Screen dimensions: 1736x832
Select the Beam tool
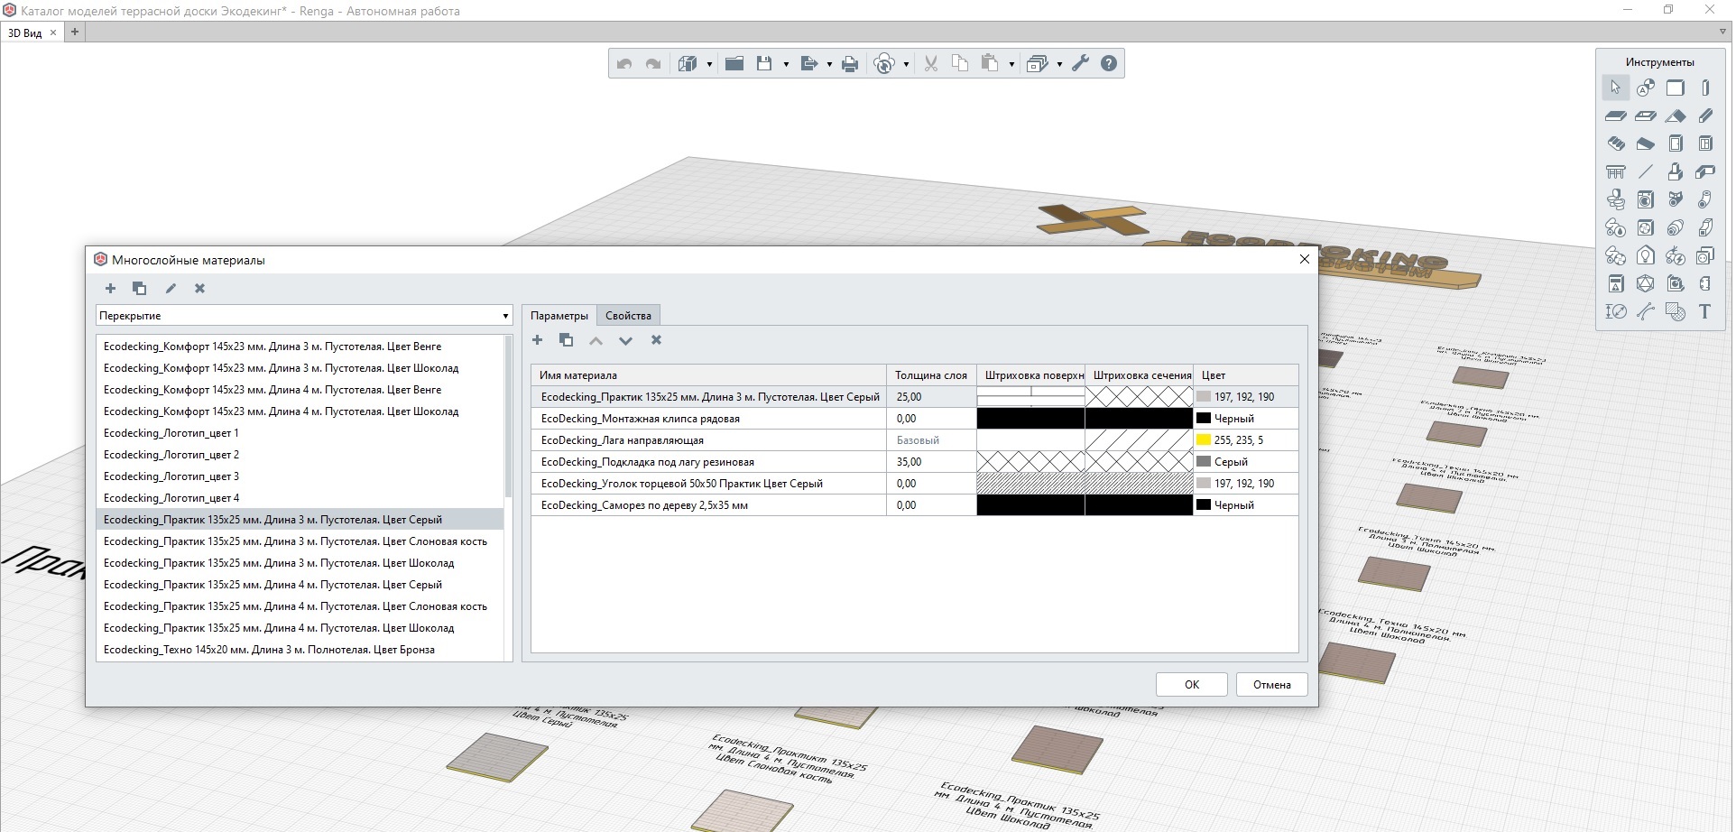pyautogui.click(x=1705, y=116)
